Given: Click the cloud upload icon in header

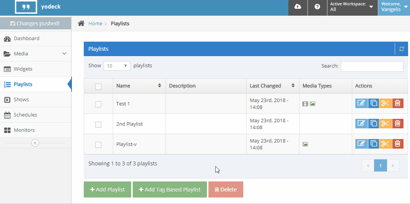Looking at the screenshot, I should tap(298, 7).
